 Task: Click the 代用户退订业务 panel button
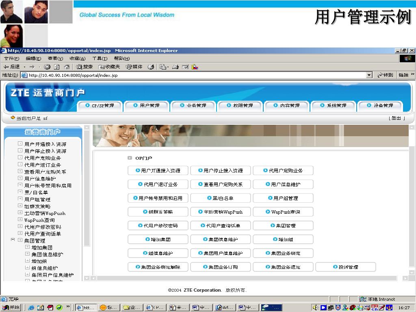coord(158,184)
